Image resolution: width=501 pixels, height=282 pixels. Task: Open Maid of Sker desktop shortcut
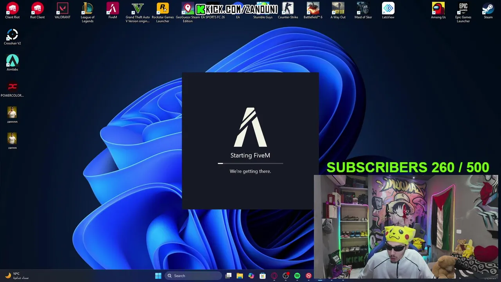(x=363, y=11)
